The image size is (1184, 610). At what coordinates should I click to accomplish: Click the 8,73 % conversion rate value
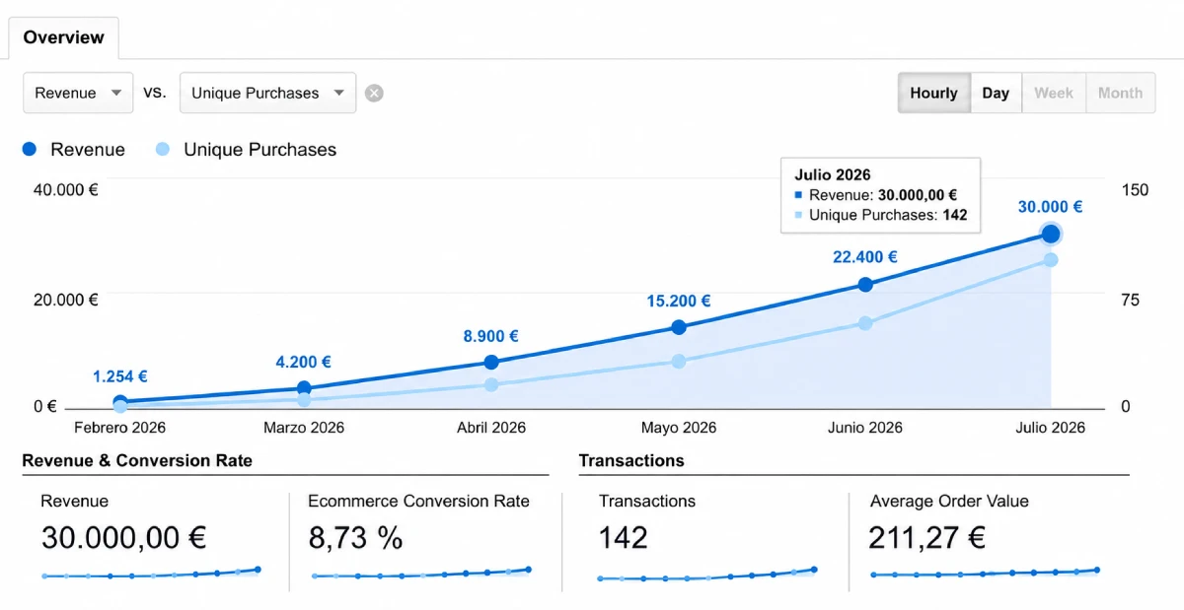point(355,538)
